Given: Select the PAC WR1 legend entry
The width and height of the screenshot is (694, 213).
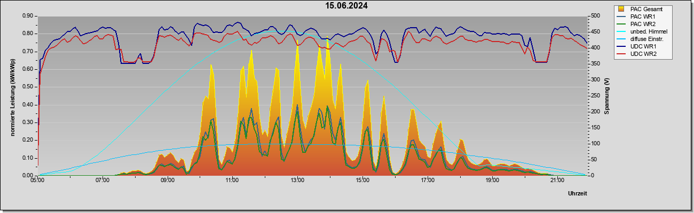Looking at the screenshot, I should 643,17.
